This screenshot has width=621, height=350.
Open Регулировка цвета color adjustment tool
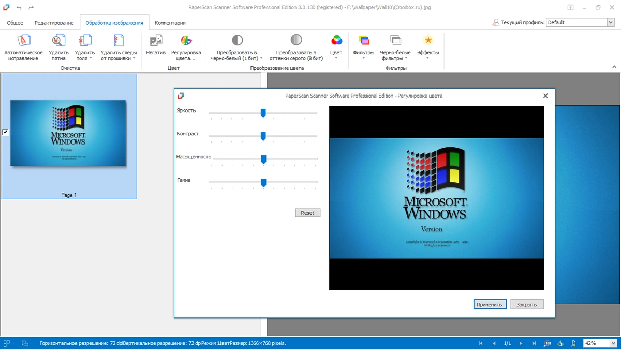186,48
